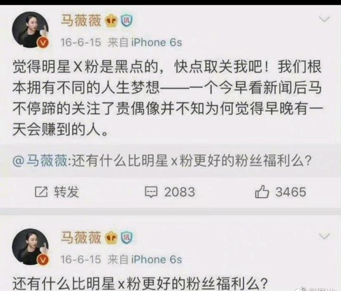
Task: Open the second post's avatar photo
Action: (x=30, y=247)
